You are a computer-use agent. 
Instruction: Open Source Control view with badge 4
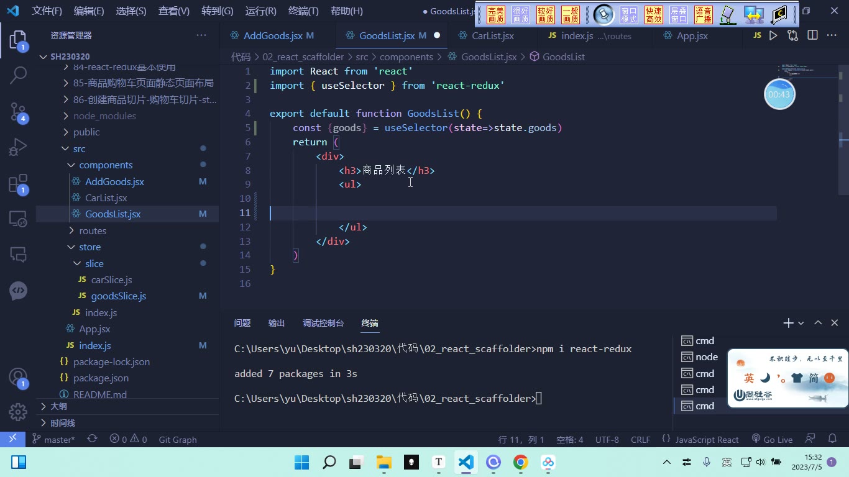18,112
